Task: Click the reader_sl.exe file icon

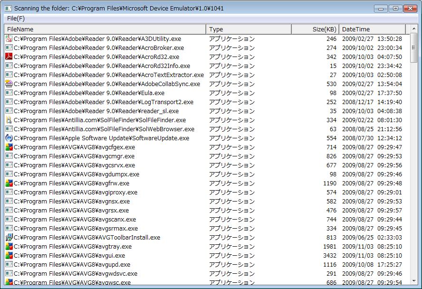Action: [x=9, y=111]
